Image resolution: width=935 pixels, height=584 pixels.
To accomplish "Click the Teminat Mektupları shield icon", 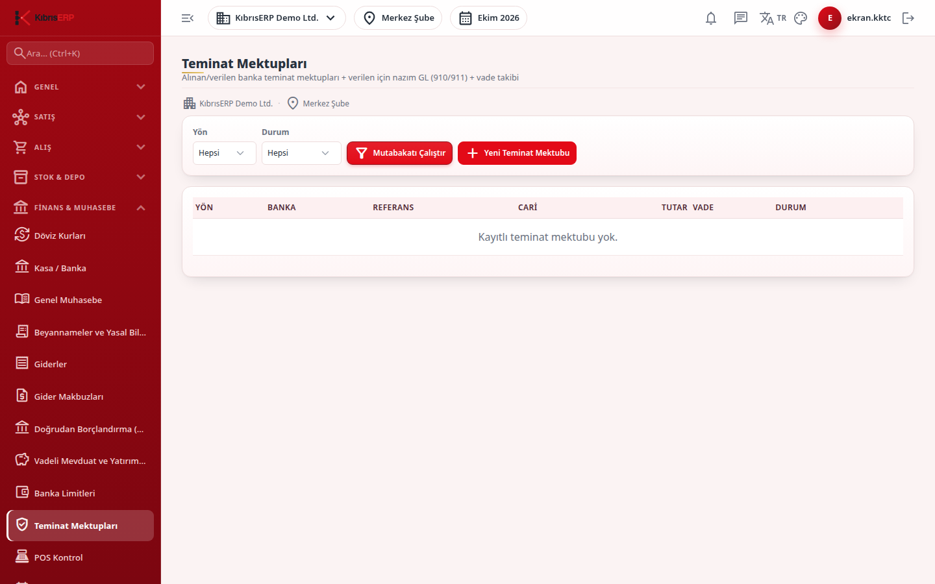I will 22,525.
